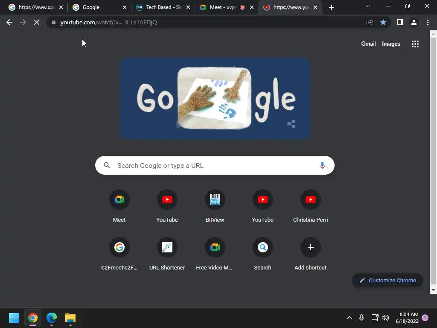Open the BitView shortcut tile
The height and width of the screenshot is (328, 437).
pos(215,206)
